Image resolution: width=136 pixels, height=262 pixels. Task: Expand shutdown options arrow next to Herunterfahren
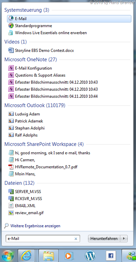[124, 239]
